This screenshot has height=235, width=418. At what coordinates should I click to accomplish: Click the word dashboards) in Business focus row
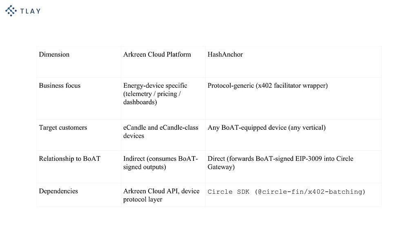click(140, 102)
